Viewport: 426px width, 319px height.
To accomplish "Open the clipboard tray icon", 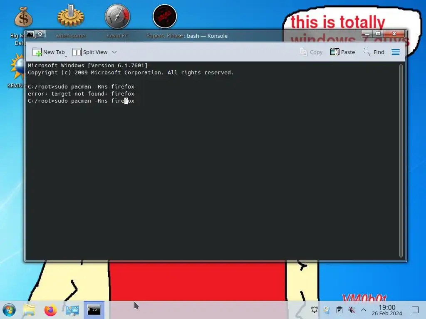I will (x=339, y=309).
